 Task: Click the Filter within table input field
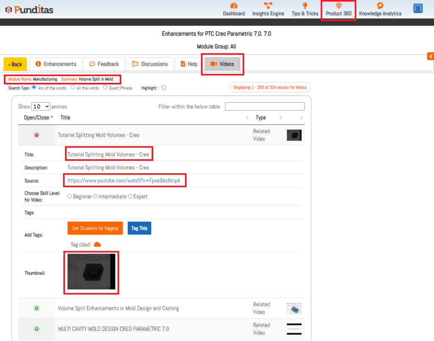(265, 106)
